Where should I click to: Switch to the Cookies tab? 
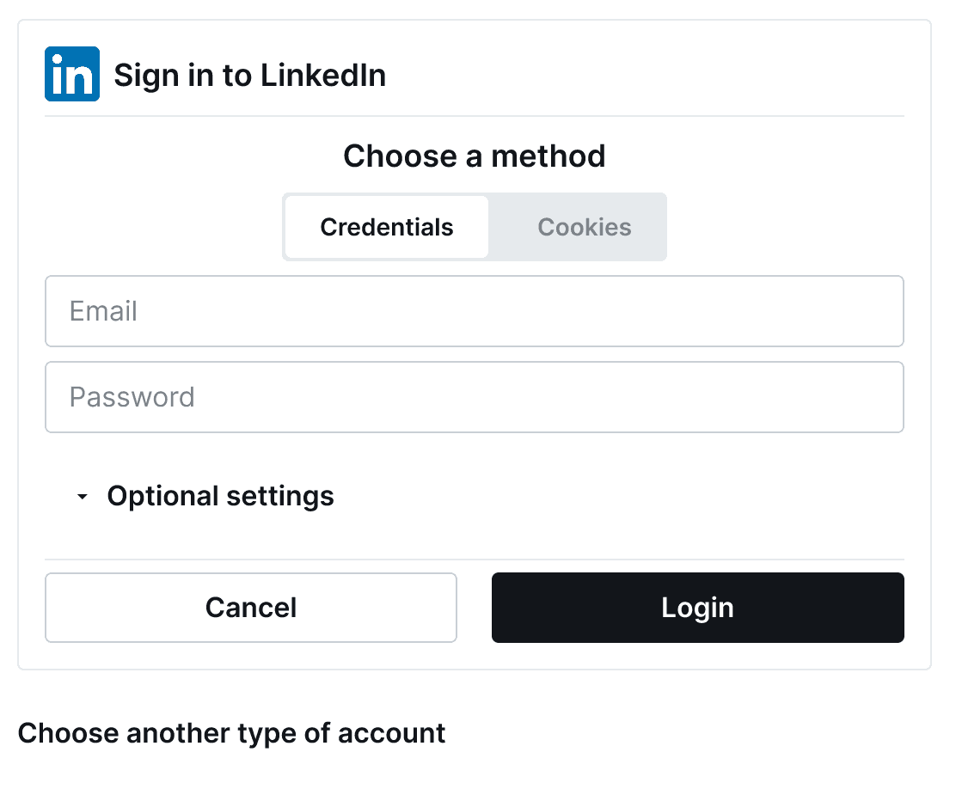pyautogui.click(x=584, y=227)
